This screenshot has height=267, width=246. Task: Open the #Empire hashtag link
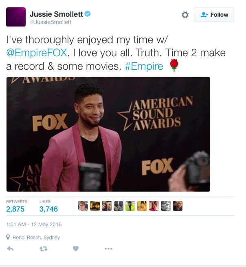(x=144, y=66)
